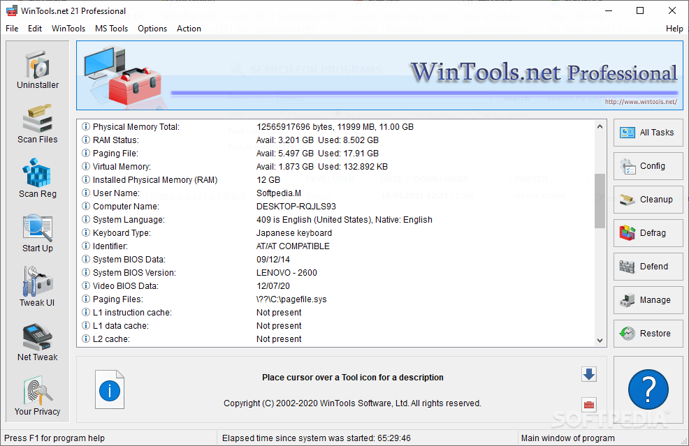Click the WinTools.net Professional banner image
The image size is (689, 446).
(x=379, y=75)
